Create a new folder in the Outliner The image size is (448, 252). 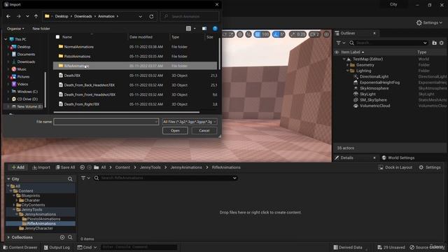434,43
